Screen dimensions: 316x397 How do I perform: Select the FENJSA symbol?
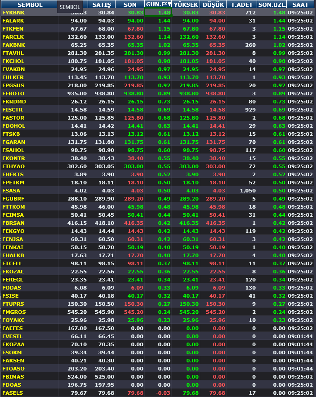(13, 239)
